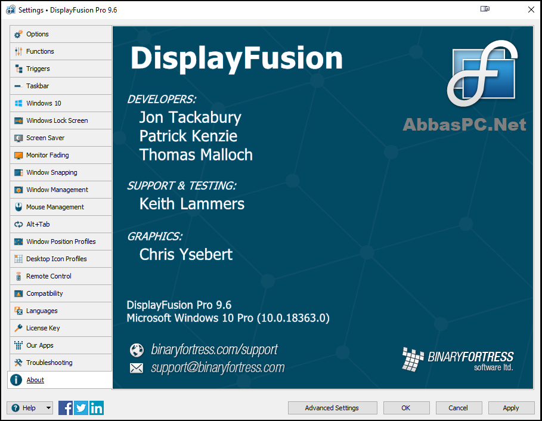Image resolution: width=542 pixels, height=421 pixels.
Task: Switch to the Functions tab
Action: tap(61, 51)
